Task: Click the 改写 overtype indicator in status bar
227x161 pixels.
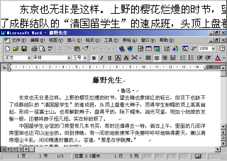Action: tap(184, 156)
